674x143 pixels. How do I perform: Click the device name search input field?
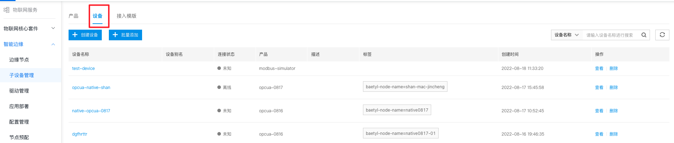[611, 35]
